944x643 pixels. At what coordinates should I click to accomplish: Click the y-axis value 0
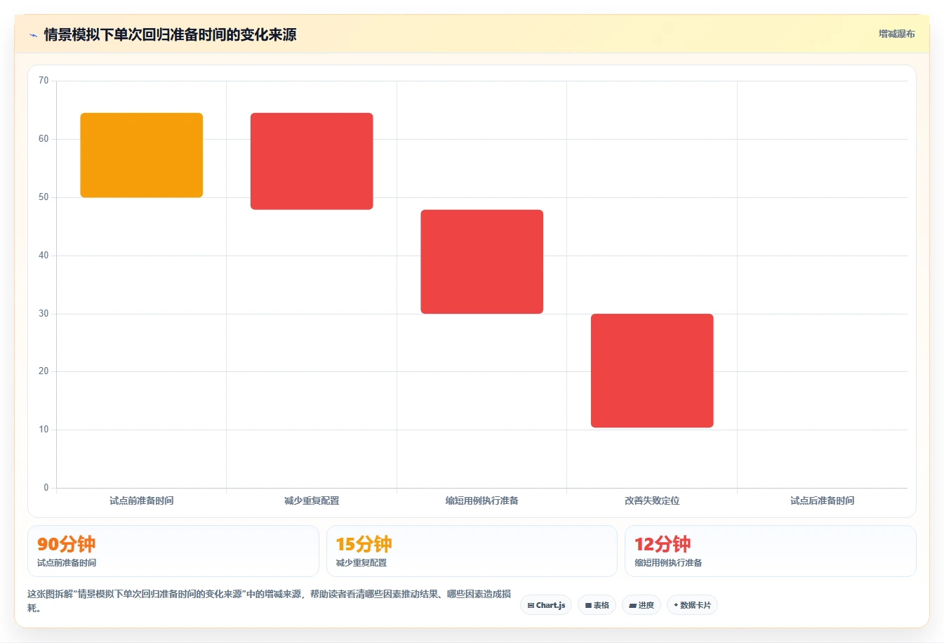point(46,488)
